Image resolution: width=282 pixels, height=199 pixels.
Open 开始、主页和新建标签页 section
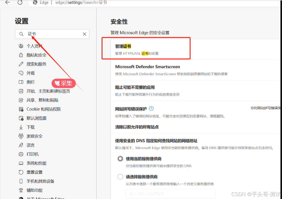point(48,91)
